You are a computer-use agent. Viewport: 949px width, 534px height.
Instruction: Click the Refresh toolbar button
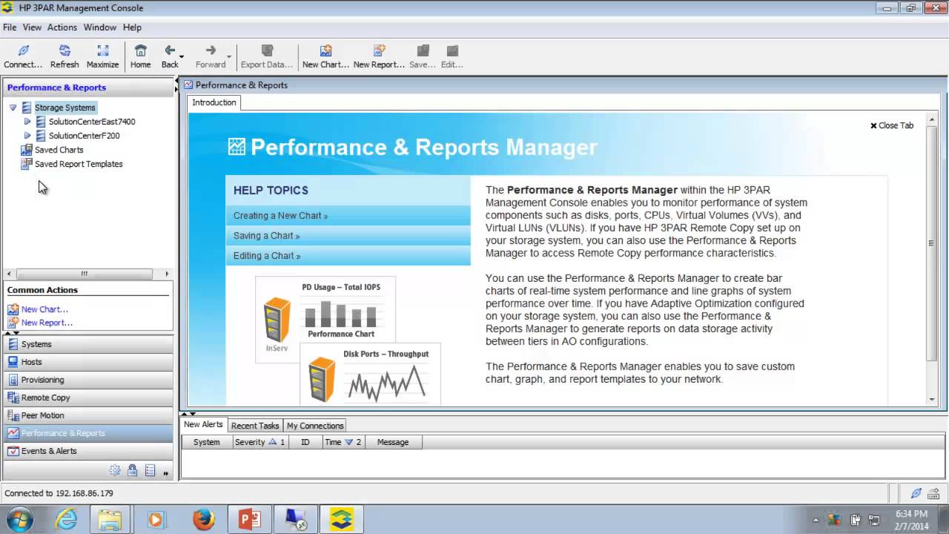(x=65, y=56)
